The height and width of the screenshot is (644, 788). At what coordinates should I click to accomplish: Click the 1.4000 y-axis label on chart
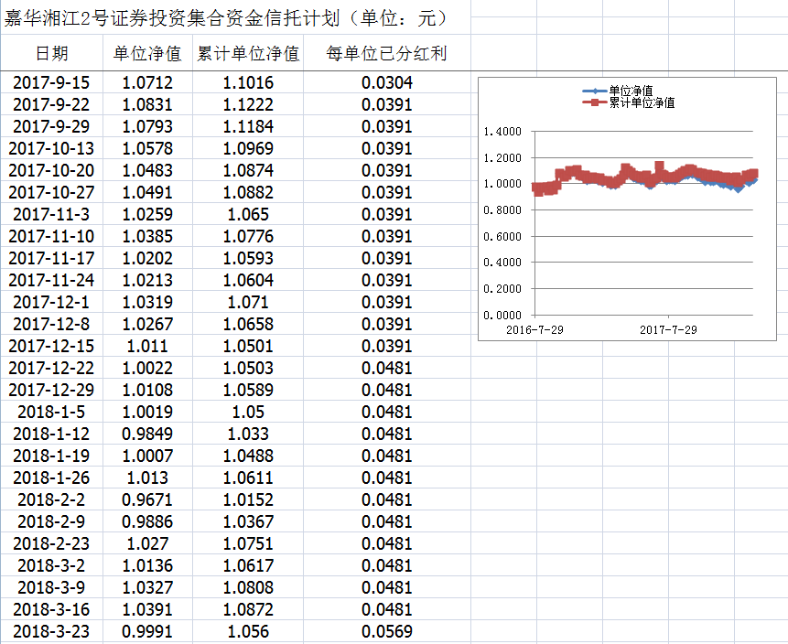[501, 132]
